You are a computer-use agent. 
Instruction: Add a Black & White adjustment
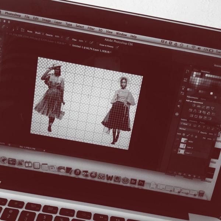(x=199, y=112)
